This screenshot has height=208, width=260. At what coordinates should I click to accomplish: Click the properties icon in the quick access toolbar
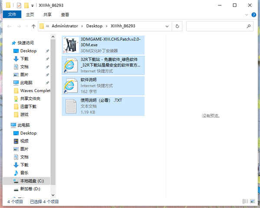(19, 6)
